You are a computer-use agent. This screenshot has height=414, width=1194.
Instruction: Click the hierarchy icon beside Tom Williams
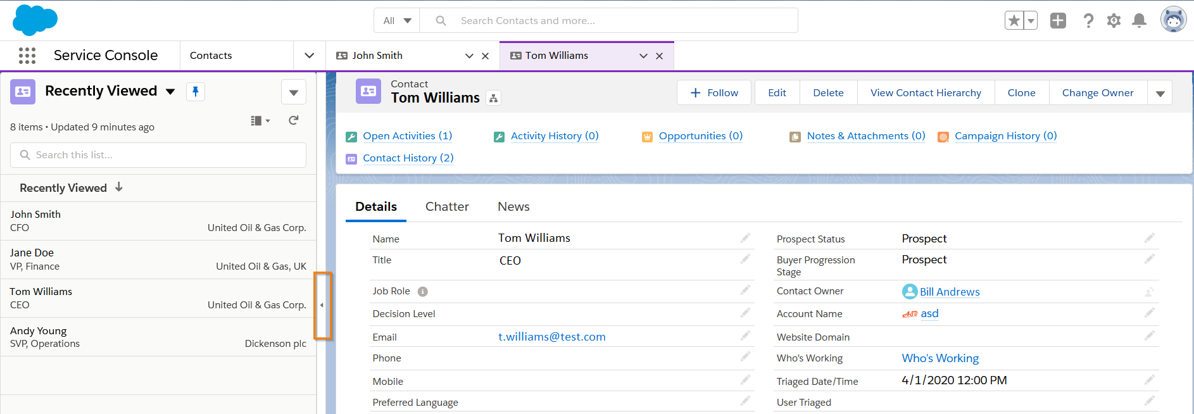click(493, 98)
